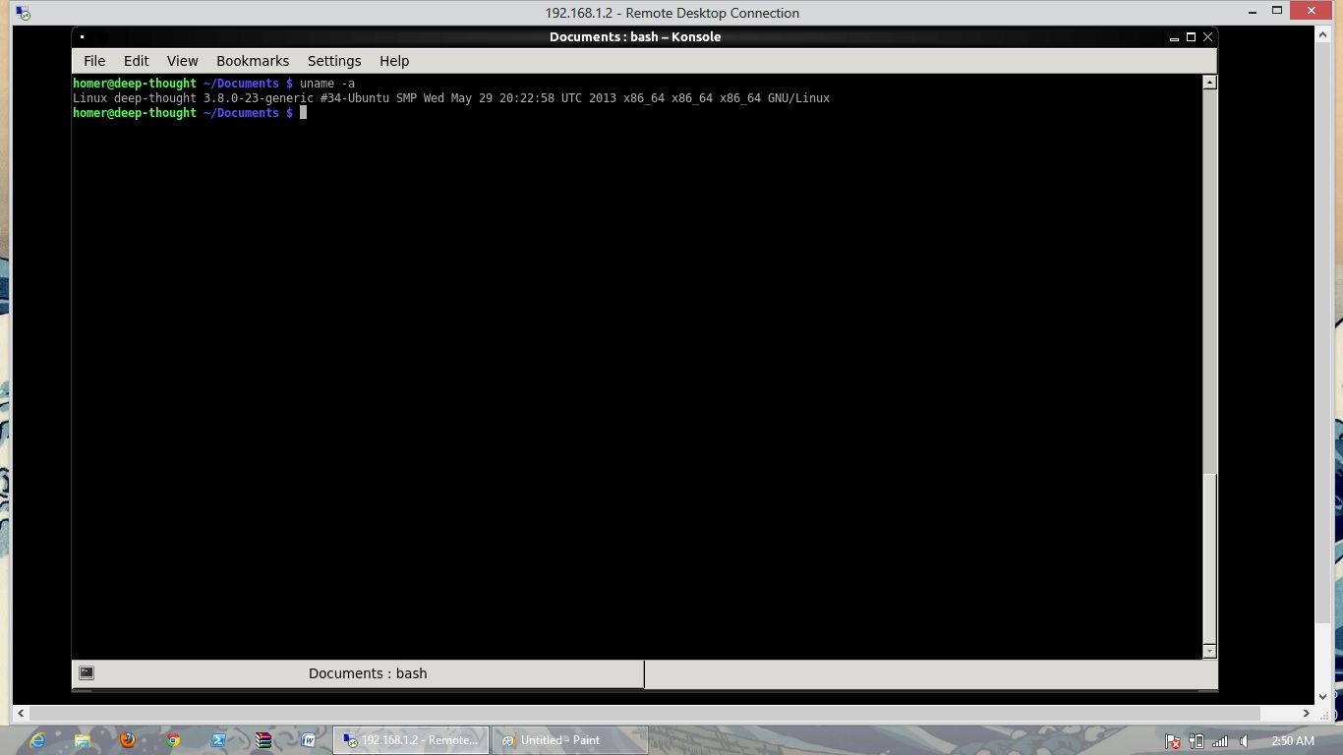The image size is (1343, 755).
Task: Click the taskbar clock showing 2:50 AM
Action: point(1292,741)
